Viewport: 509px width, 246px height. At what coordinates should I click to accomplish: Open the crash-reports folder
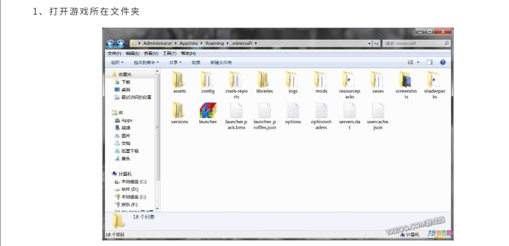point(236,85)
